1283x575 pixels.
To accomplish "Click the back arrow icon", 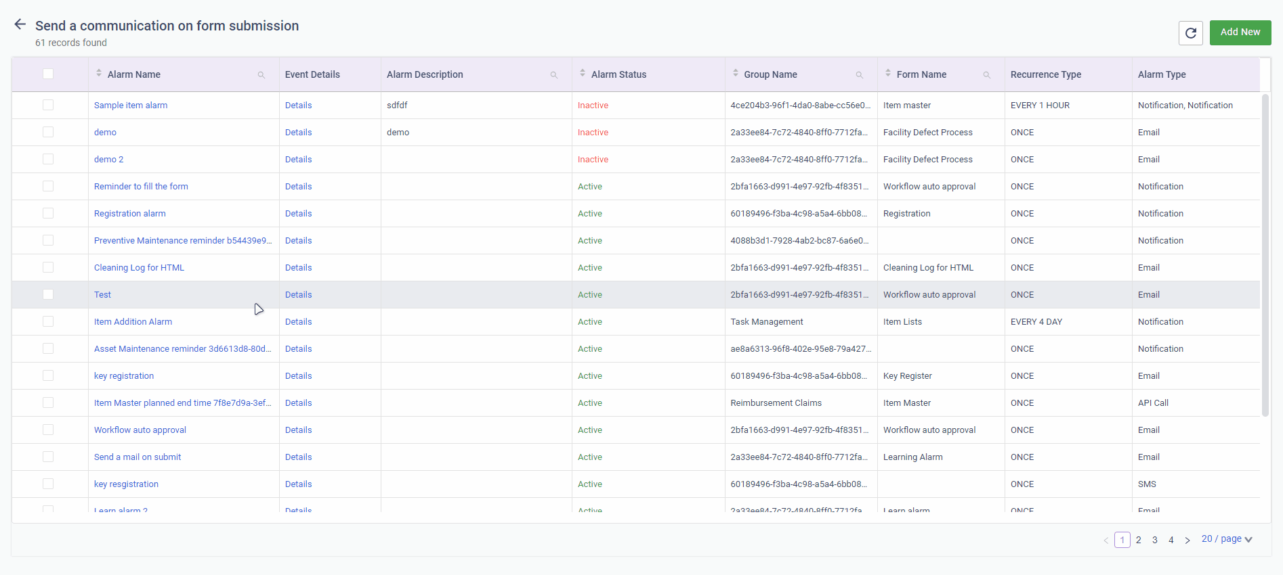I will click(20, 25).
